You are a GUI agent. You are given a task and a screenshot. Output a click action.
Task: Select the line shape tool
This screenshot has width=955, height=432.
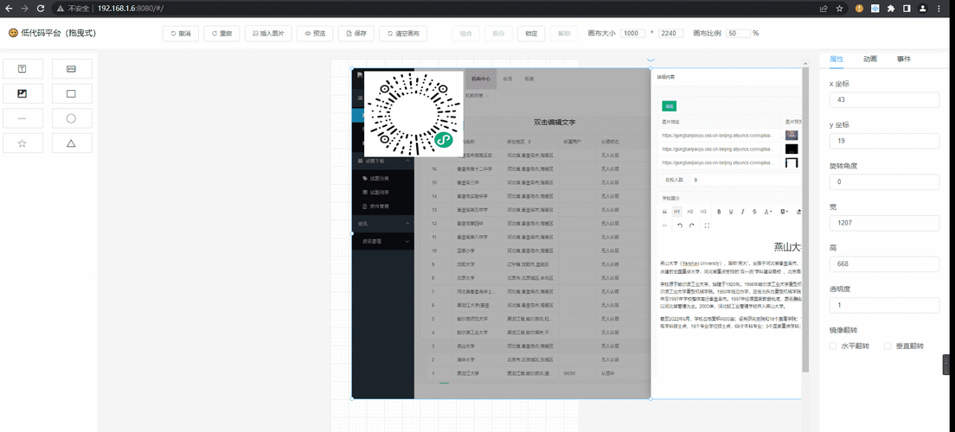pyautogui.click(x=22, y=118)
